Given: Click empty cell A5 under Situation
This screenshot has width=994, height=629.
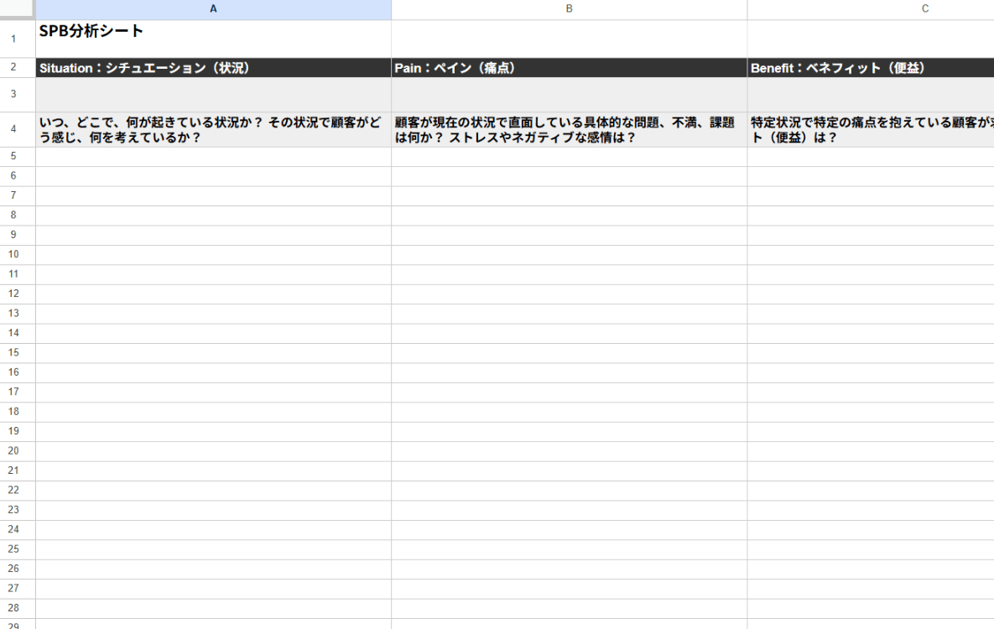Looking at the screenshot, I should (213, 157).
